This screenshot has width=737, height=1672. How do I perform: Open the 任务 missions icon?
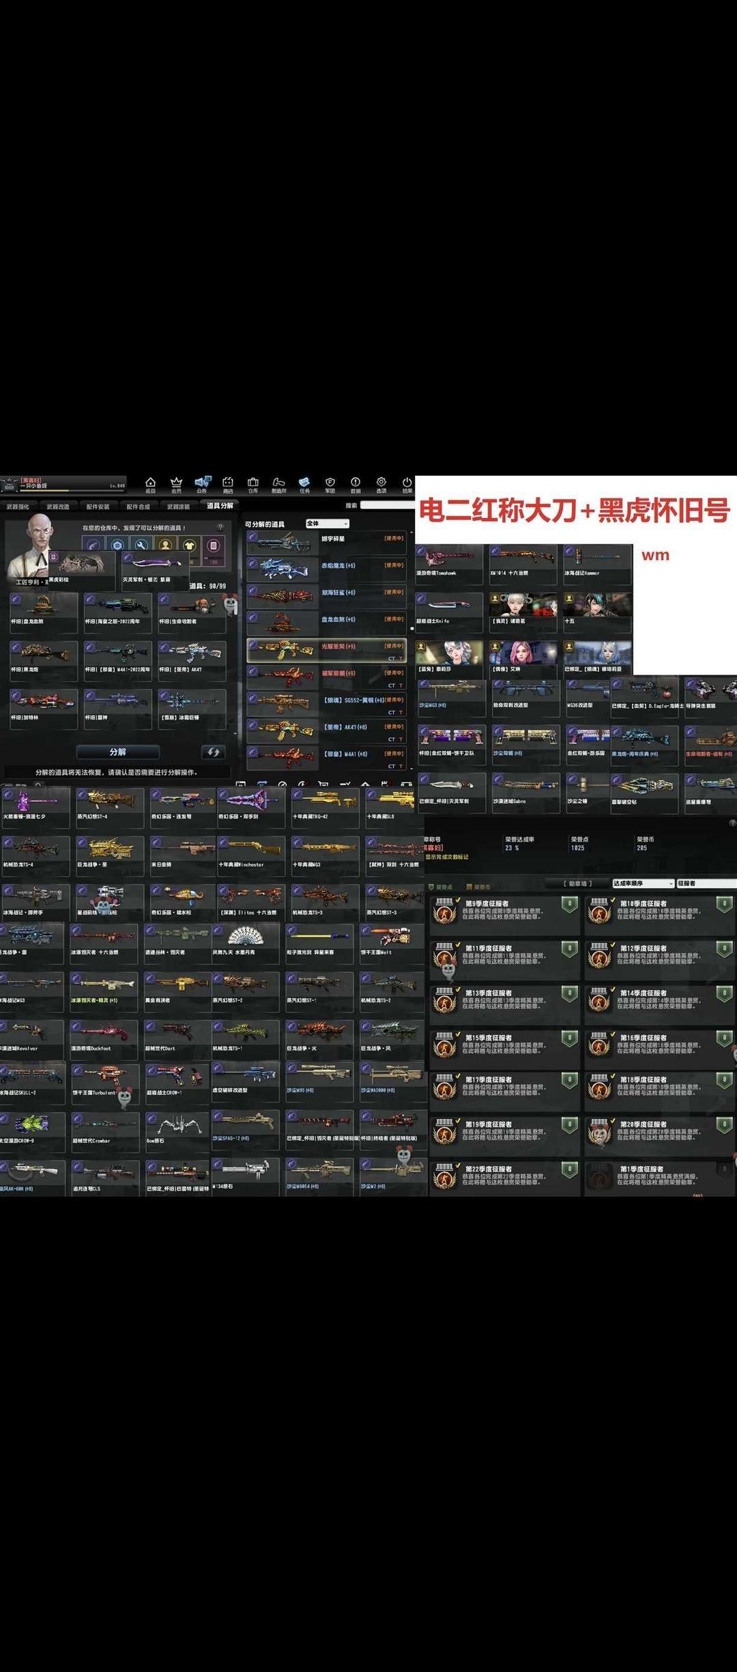pos(304,484)
